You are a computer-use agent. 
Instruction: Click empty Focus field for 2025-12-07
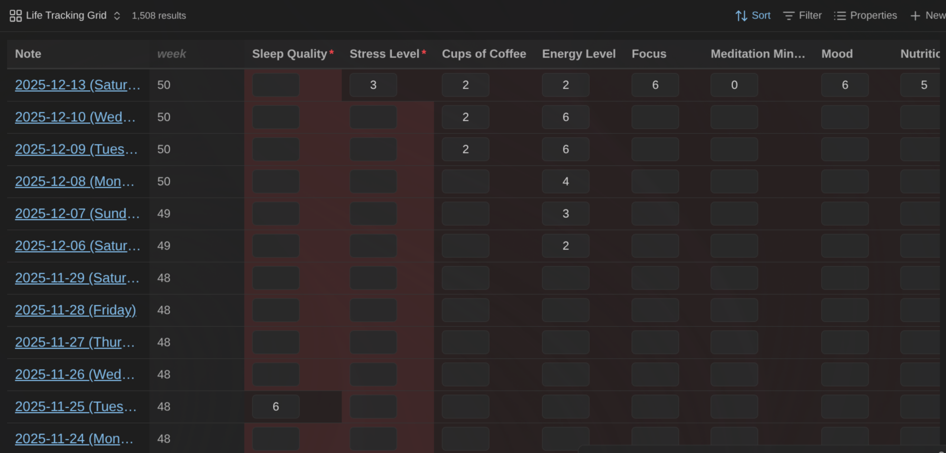point(655,214)
